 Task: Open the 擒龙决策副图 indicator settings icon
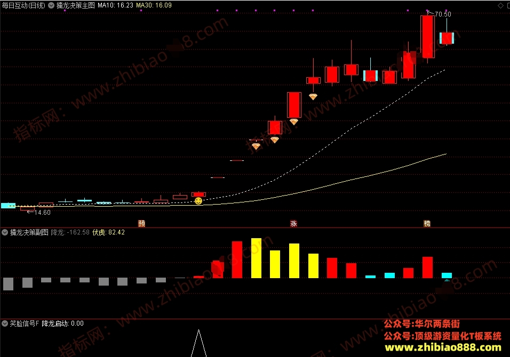[x=5, y=232]
